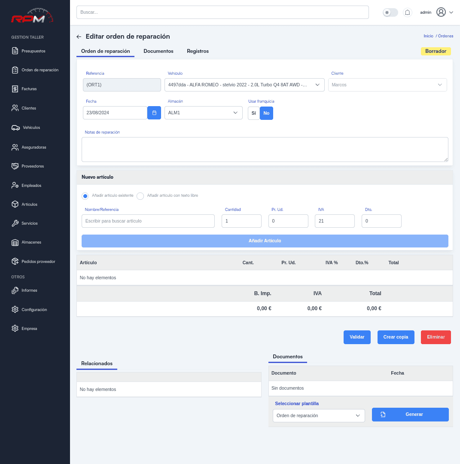
Task: Click the Referencia (ORT1) field
Action: coord(122,85)
